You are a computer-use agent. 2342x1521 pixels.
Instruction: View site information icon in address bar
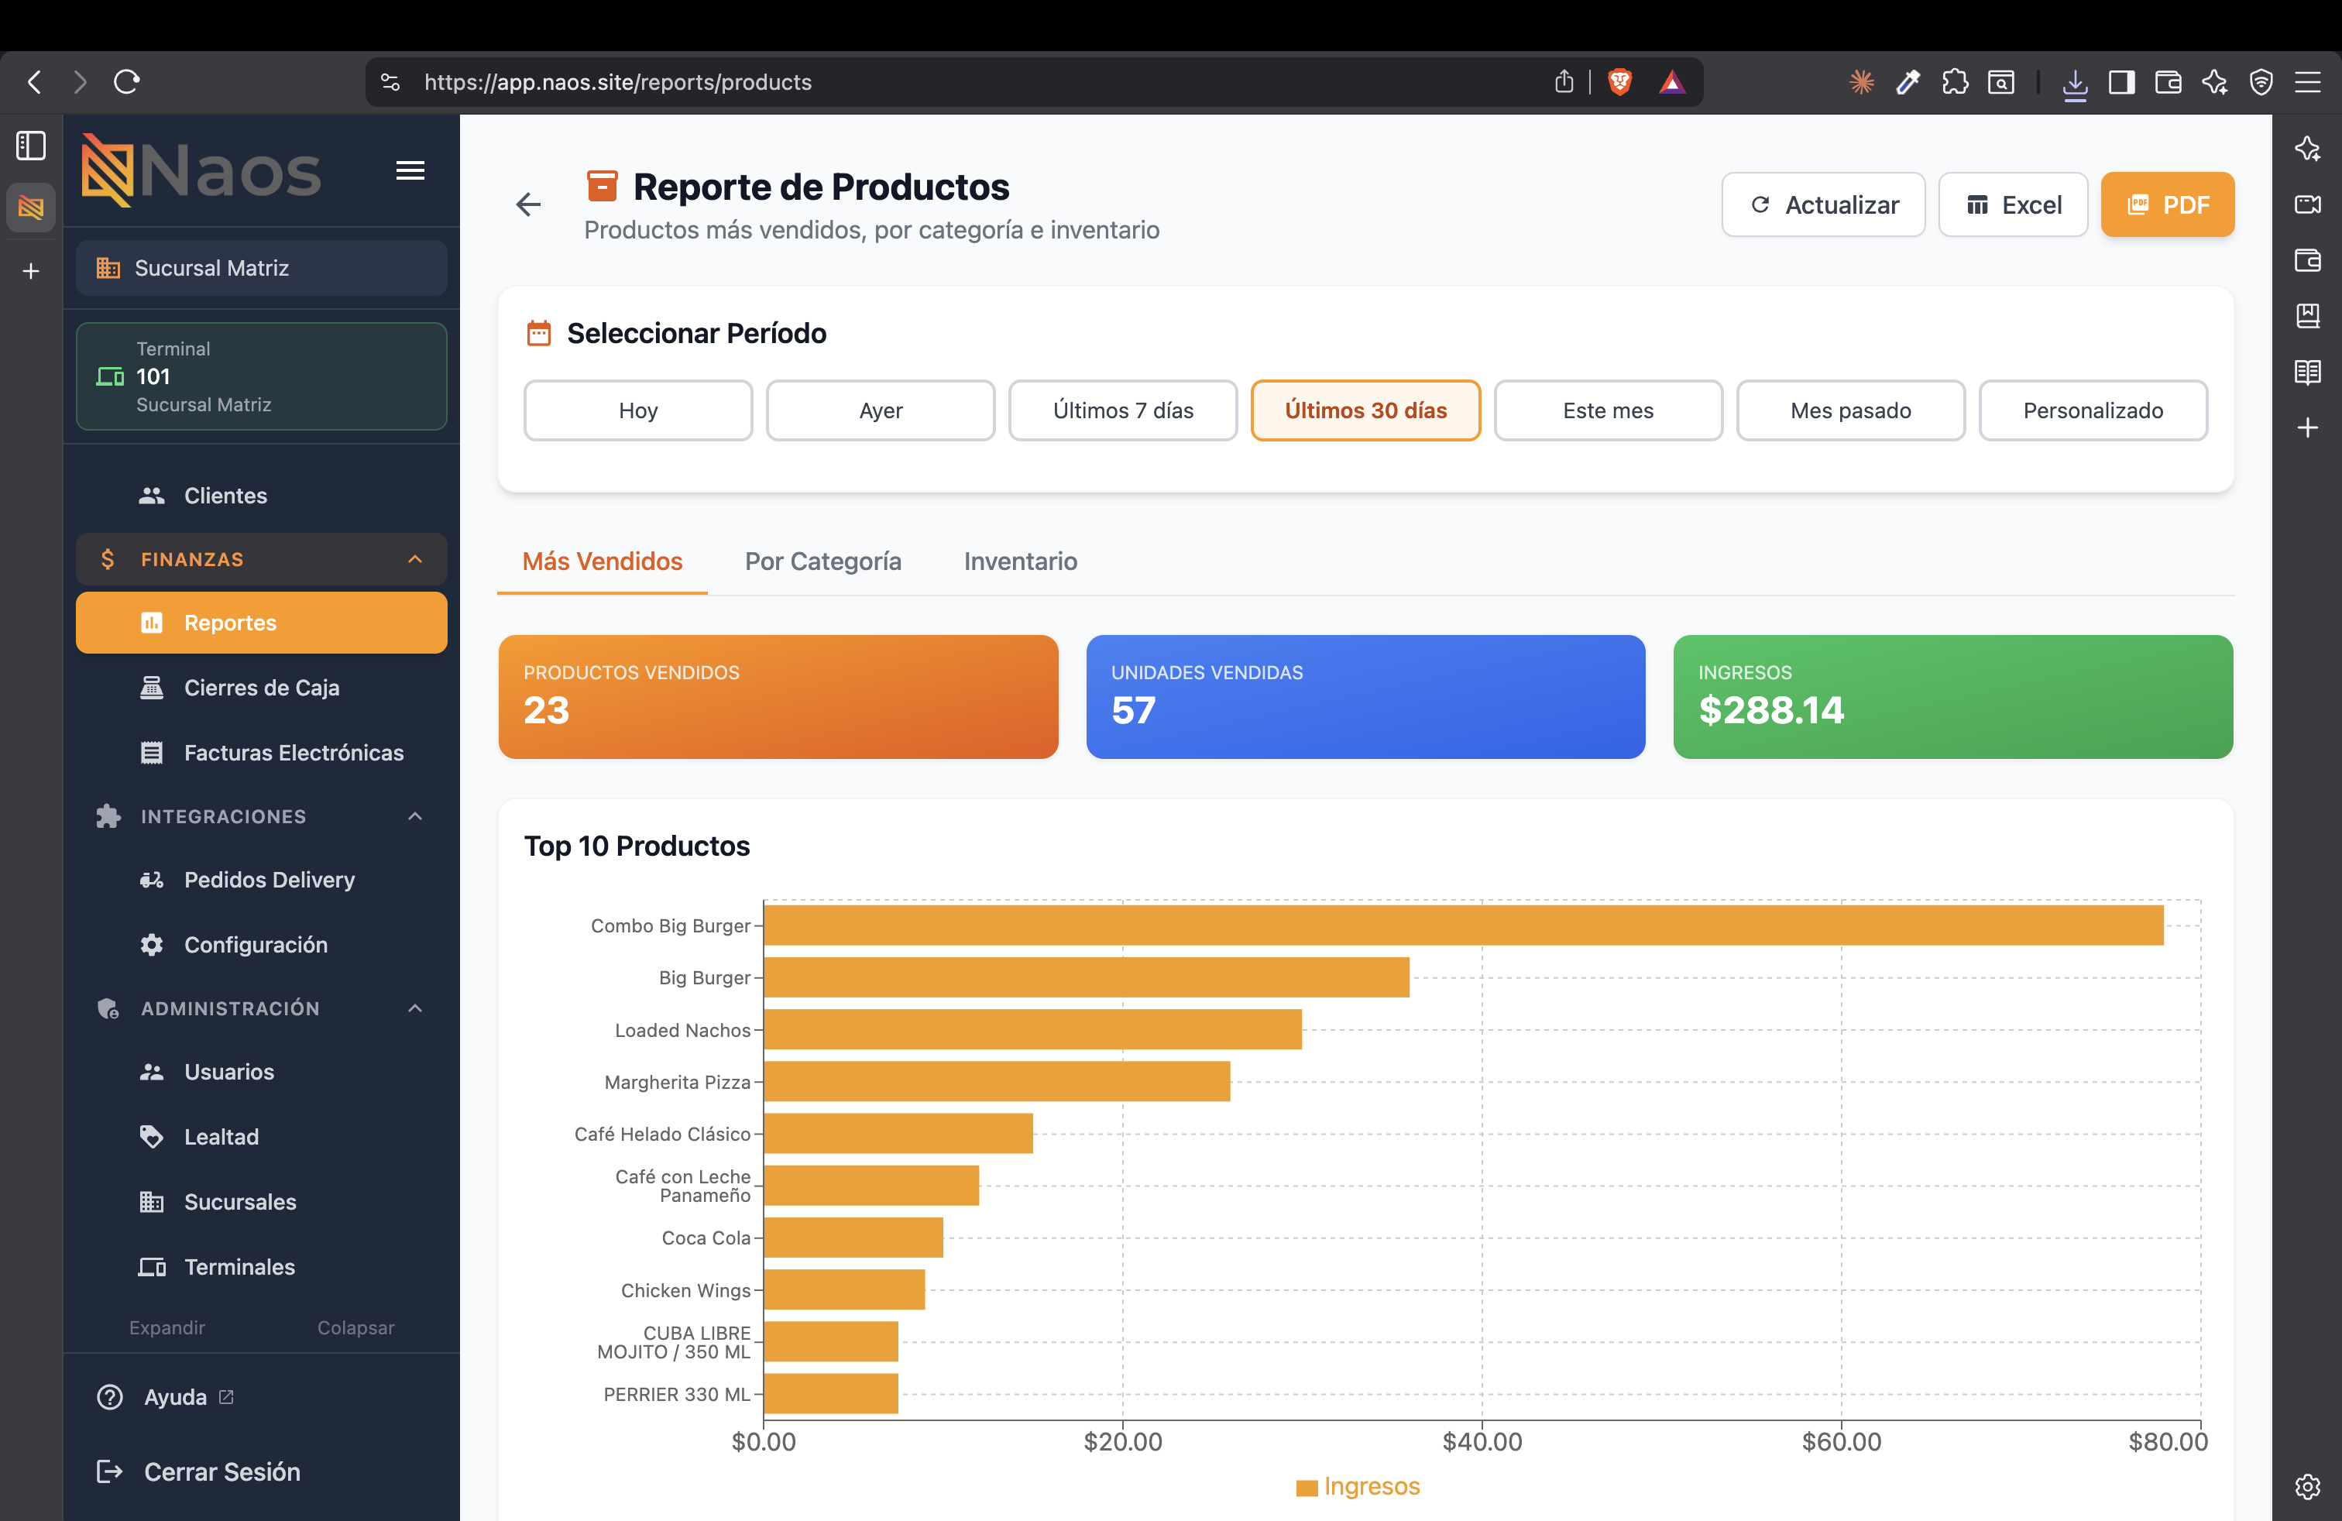point(390,81)
